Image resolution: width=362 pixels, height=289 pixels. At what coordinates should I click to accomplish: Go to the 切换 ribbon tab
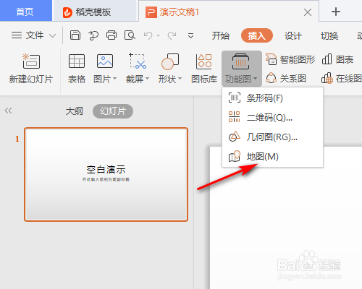pyautogui.click(x=329, y=36)
